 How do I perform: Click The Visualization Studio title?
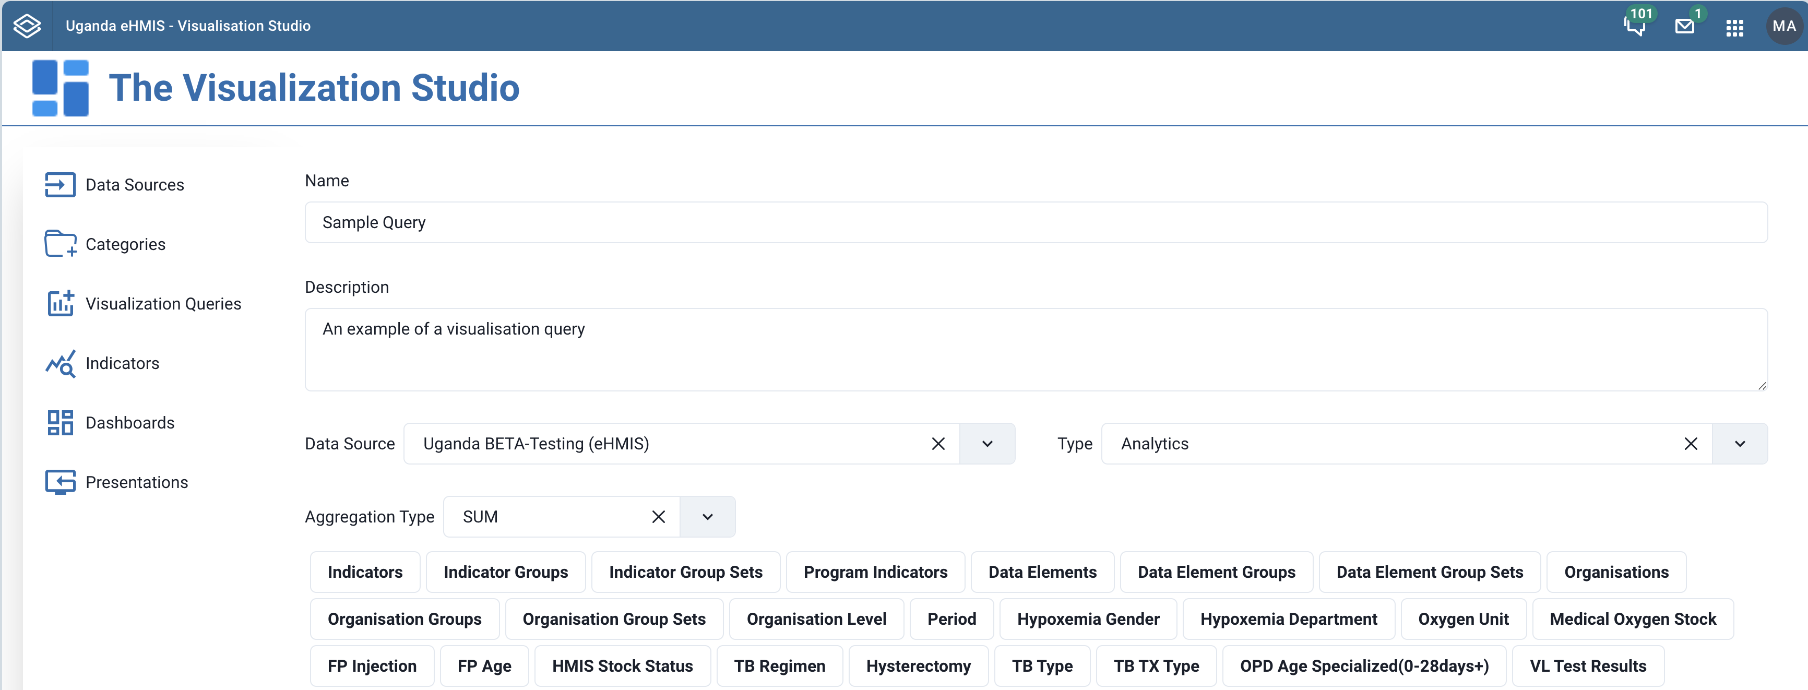tap(314, 88)
